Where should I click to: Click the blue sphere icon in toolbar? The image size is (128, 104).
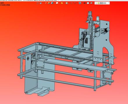point(52,3)
